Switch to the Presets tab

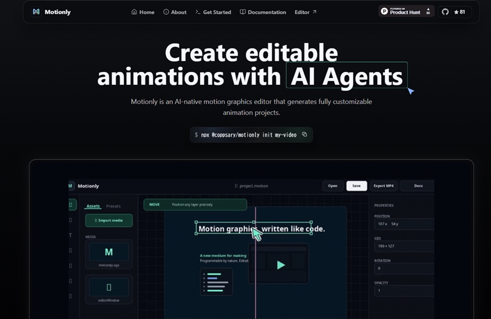114,206
